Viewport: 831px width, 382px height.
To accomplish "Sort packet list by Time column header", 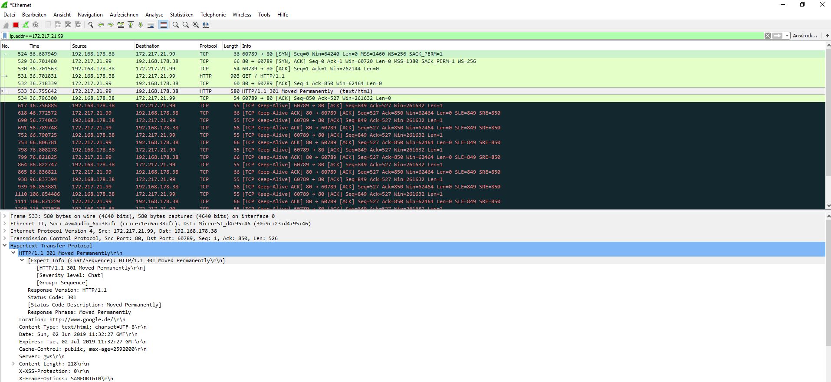I will click(x=49, y=46).
